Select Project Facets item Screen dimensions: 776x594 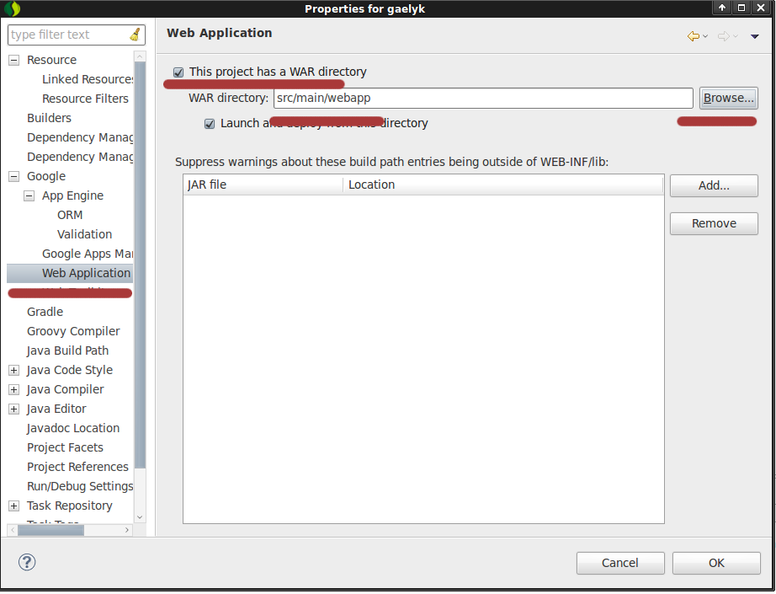point(65,447)
